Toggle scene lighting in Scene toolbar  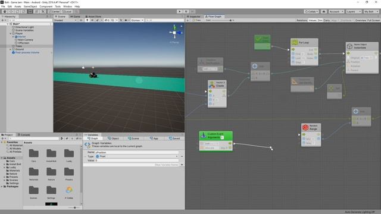tap(88, 20)
